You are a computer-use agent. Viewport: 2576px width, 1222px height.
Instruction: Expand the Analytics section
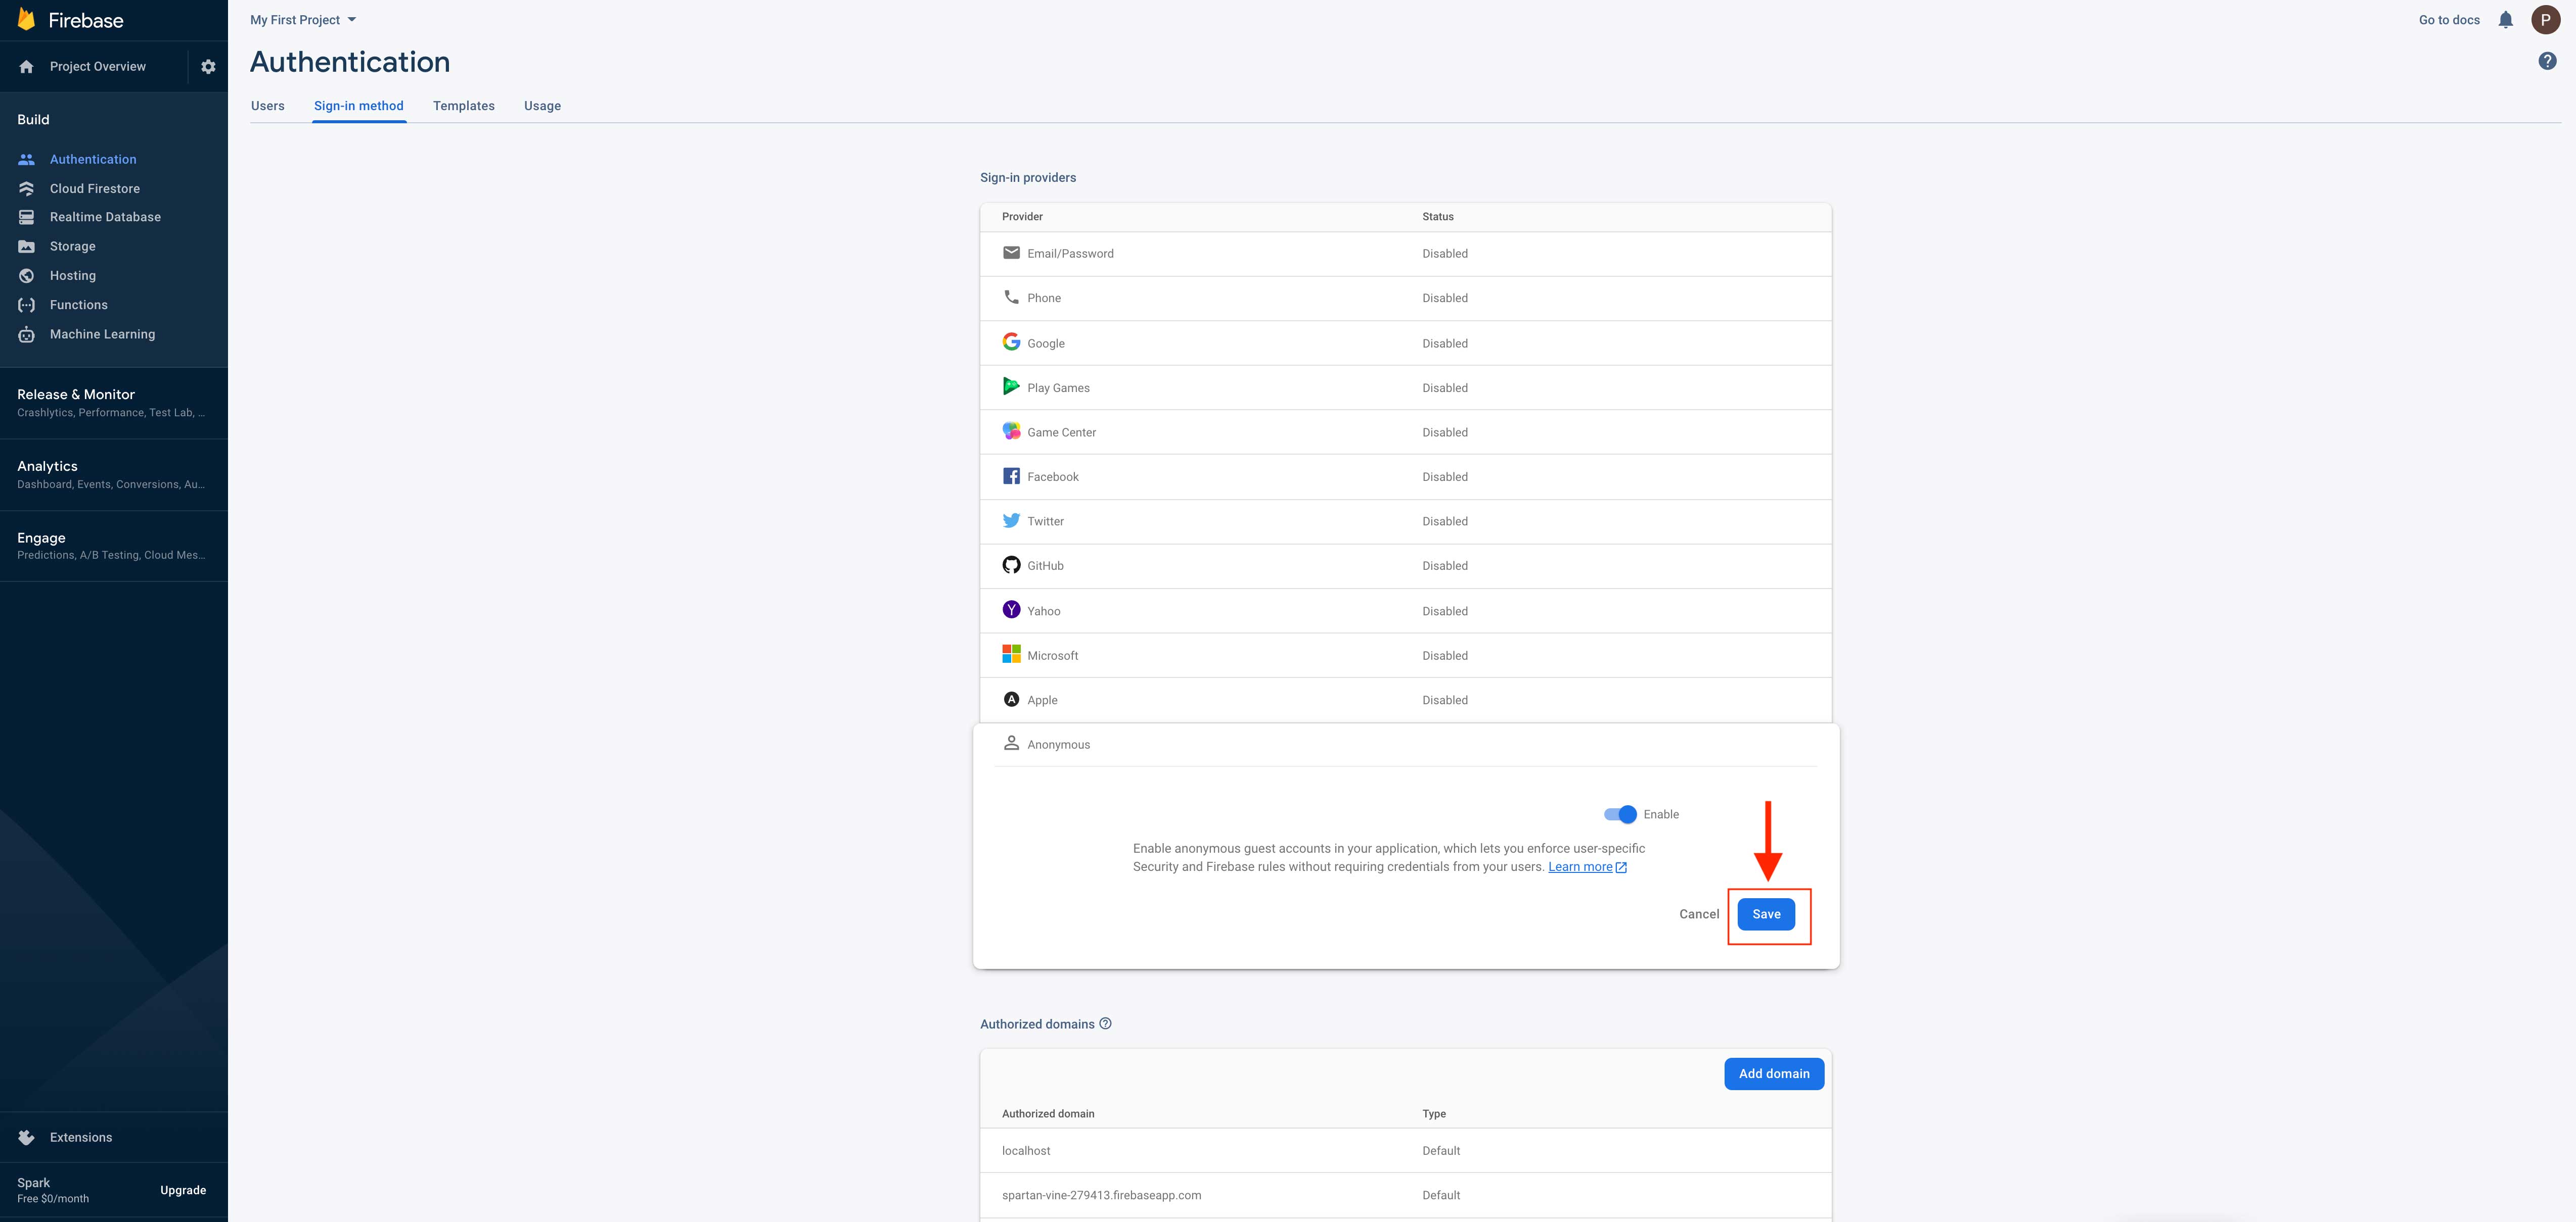[114, 475]
